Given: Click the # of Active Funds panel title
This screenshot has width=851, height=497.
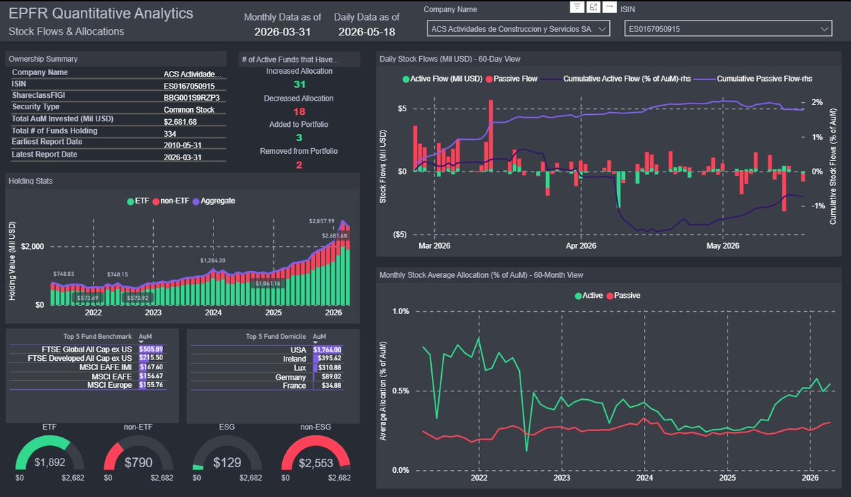Looking at the screenshot, I should coord(291,59).
